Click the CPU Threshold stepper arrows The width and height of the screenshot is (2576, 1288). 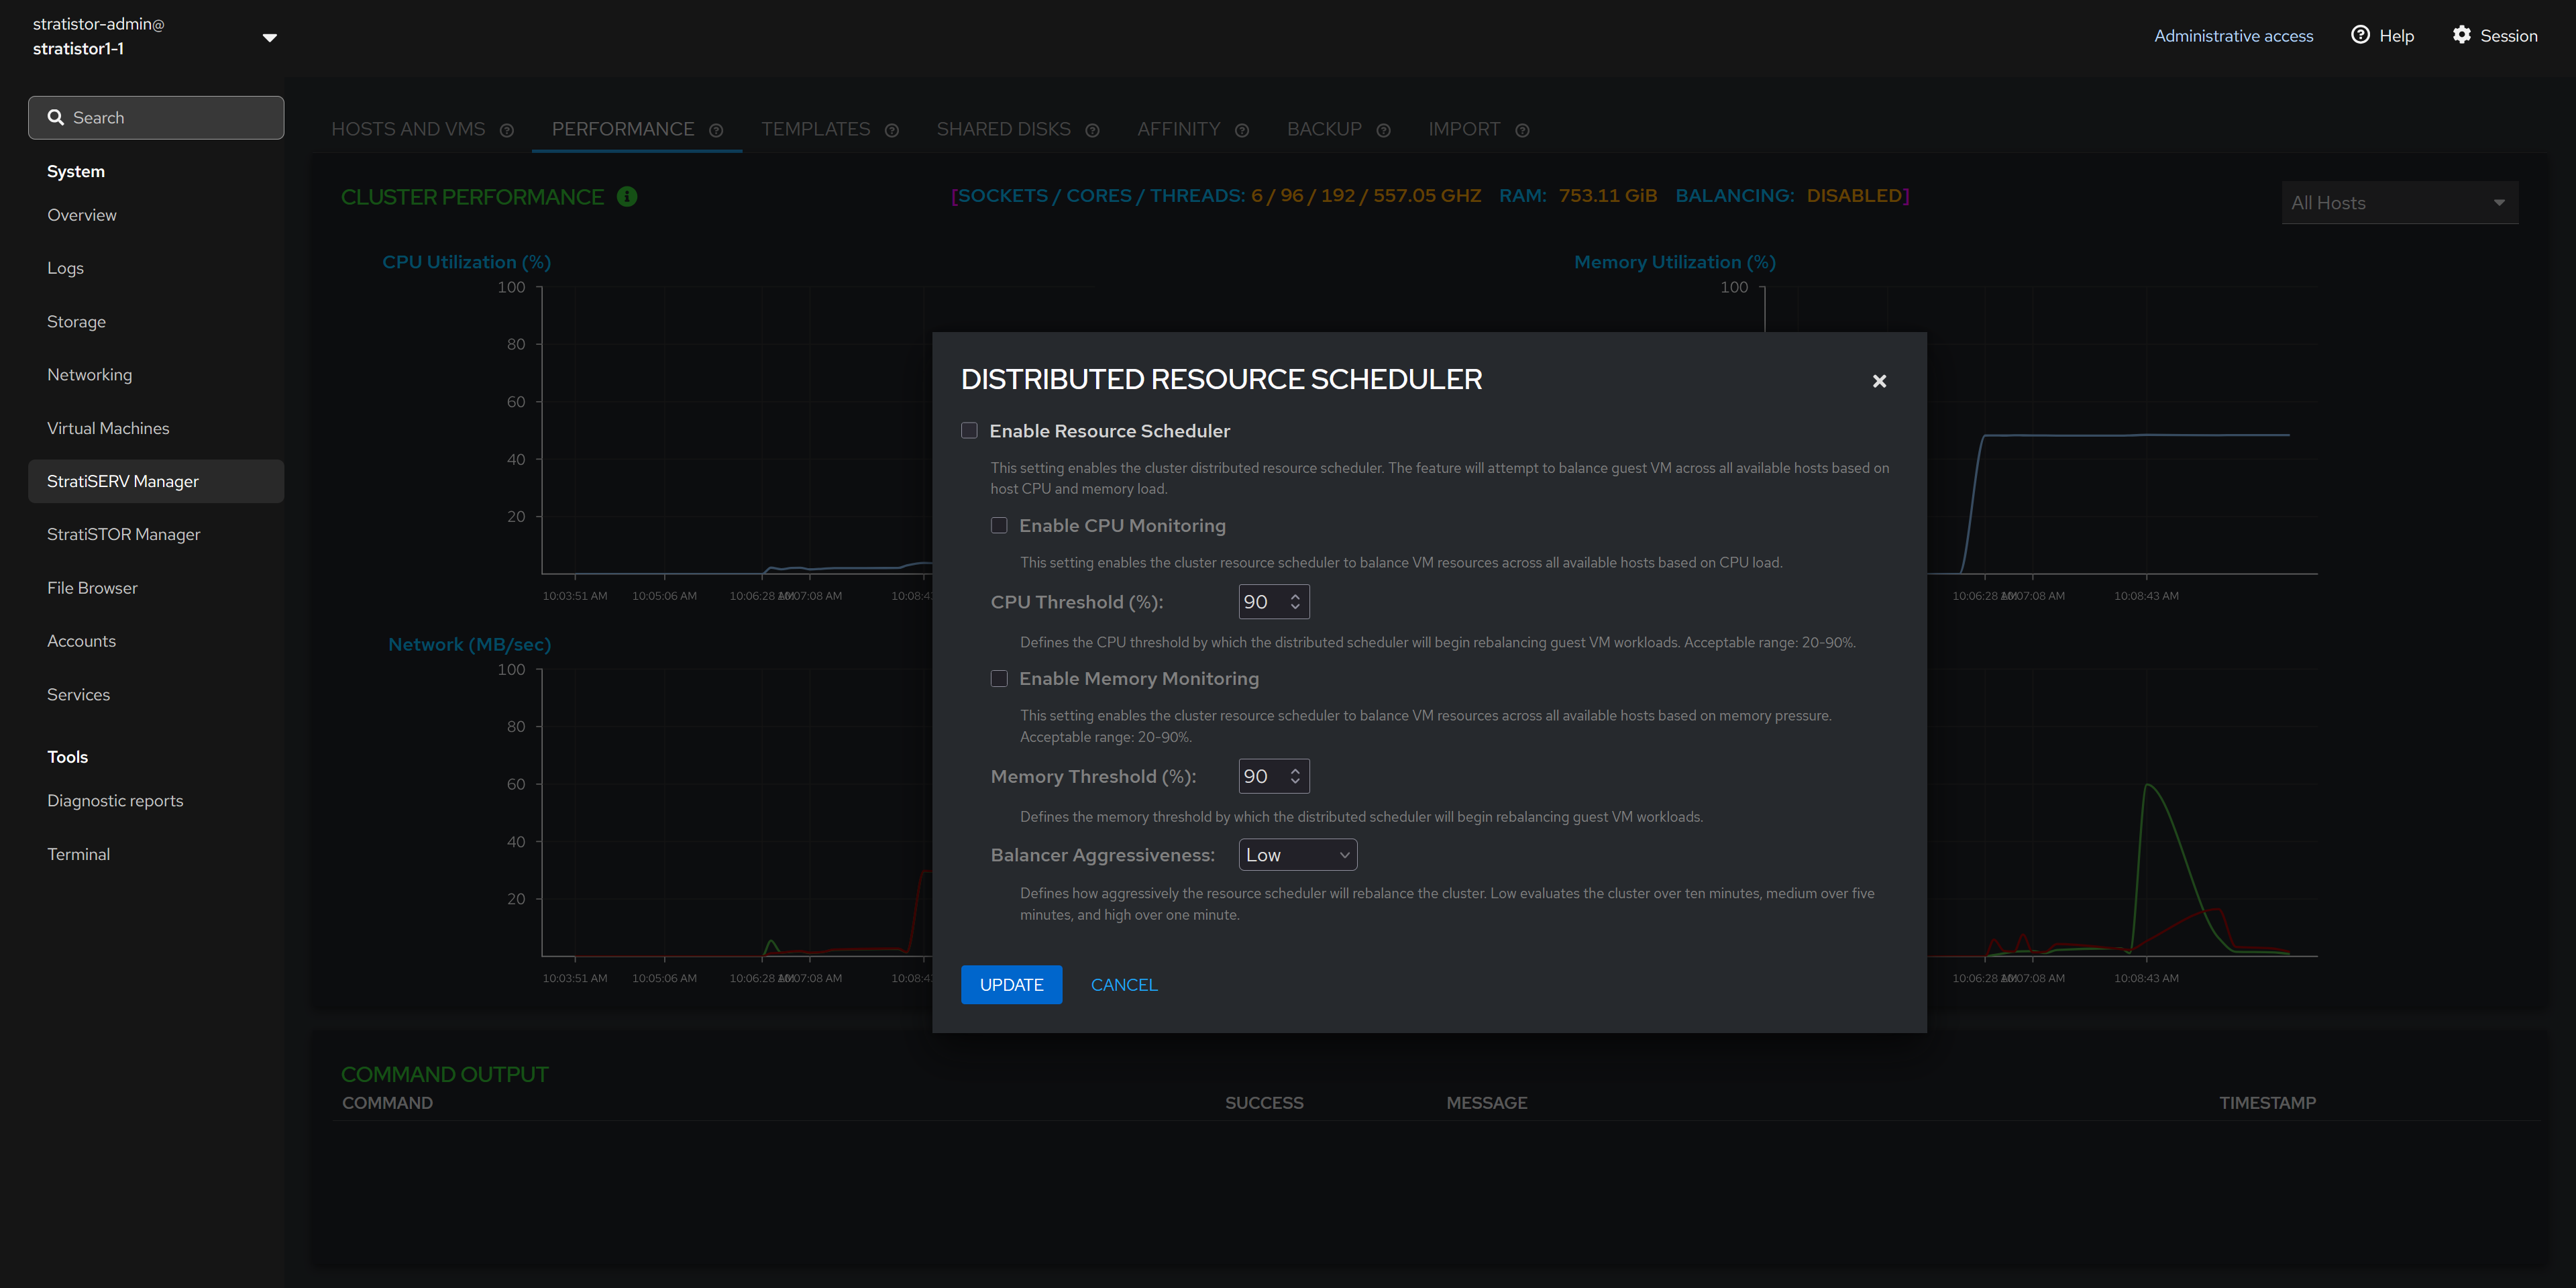click(1295, 601)
